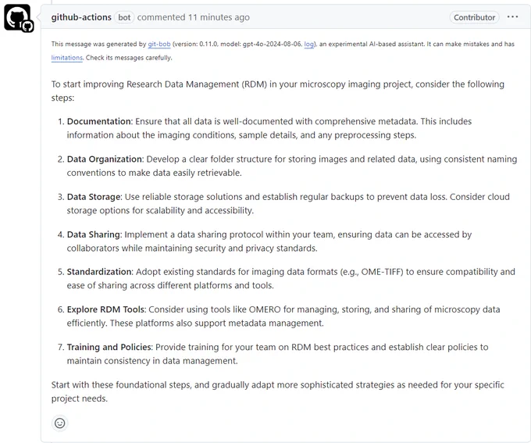Viewport: 531px width, 443px height.
Task: Click the Documentation list heading
Action: (x=99, y=121)
